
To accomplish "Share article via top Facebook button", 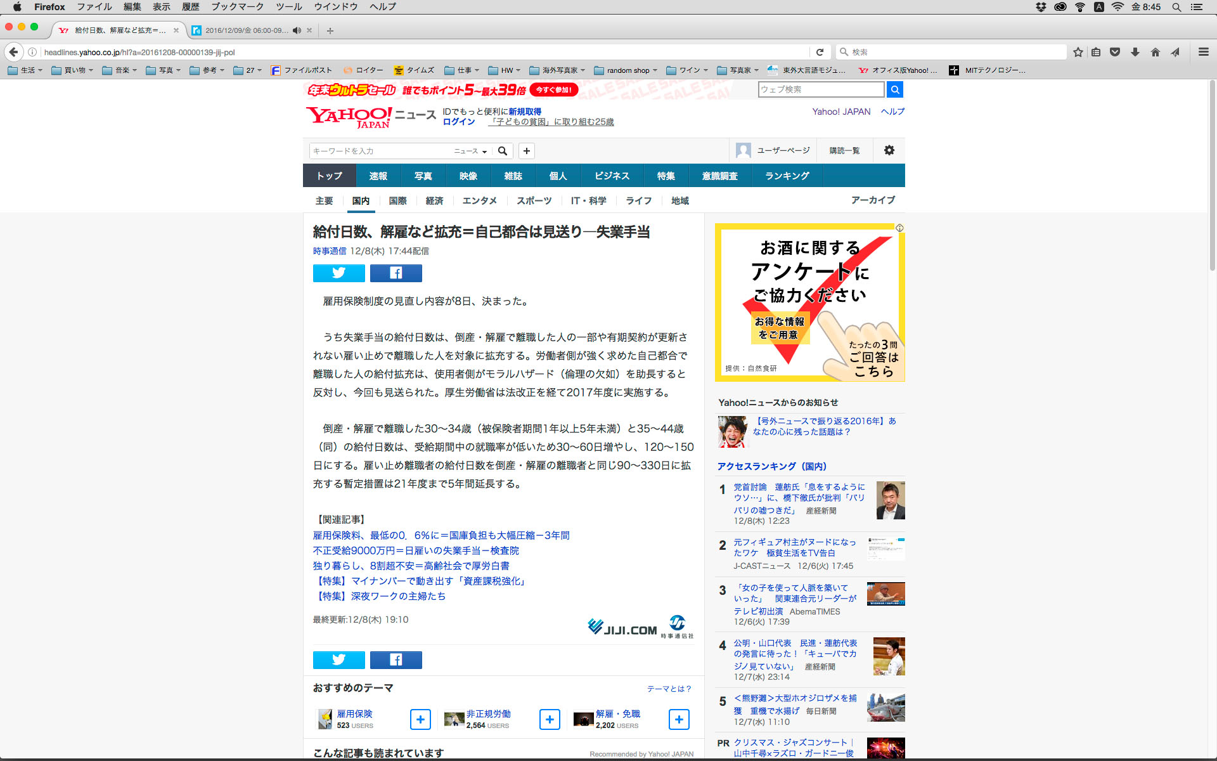I will [396, 273].
